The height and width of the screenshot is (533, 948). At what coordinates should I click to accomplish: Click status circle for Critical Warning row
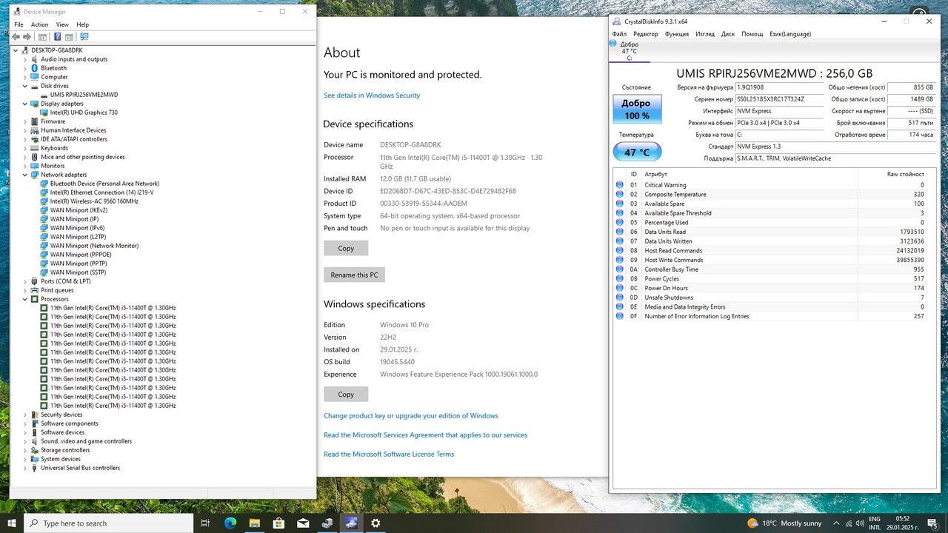(620, 185)
